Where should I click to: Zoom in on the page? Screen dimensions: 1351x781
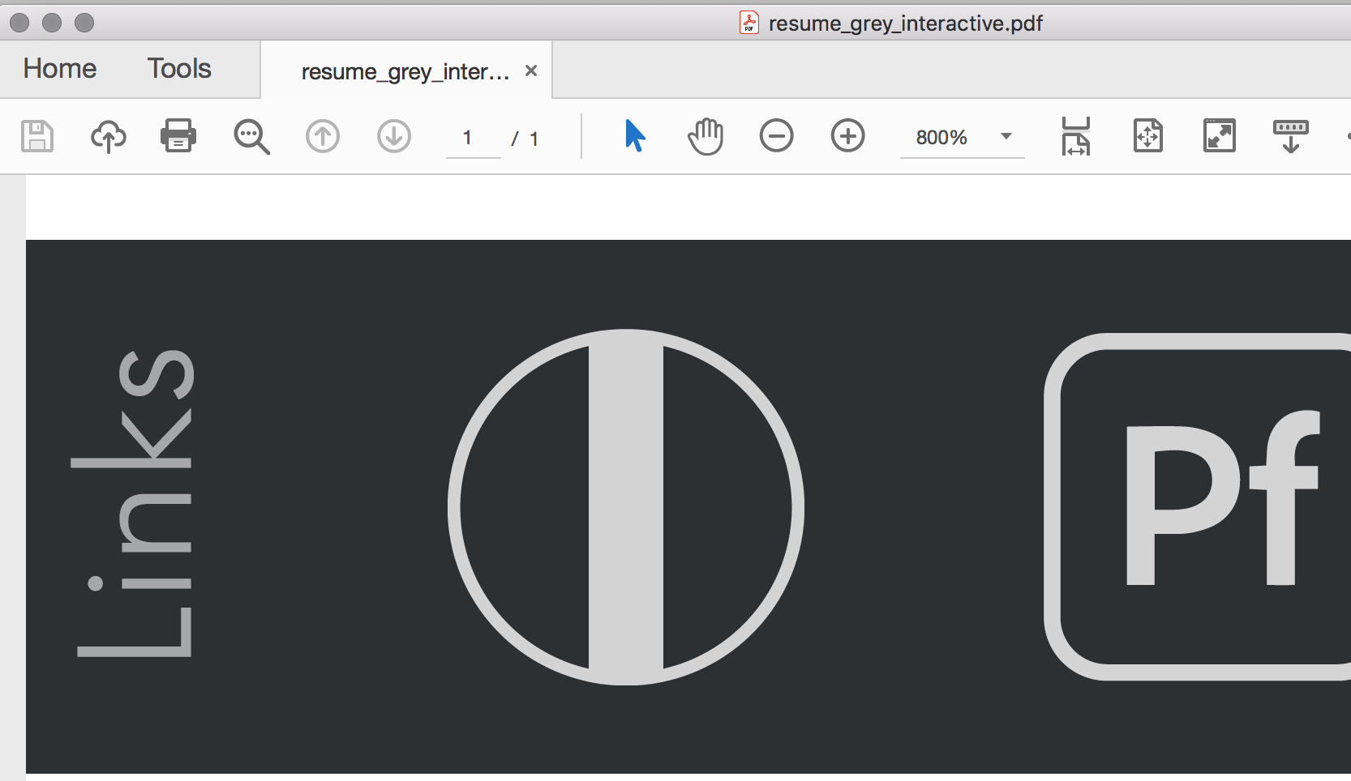point(847,136)
